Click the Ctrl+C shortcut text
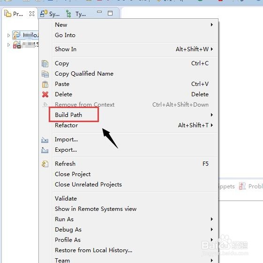This screenshot has height=263, width=263. pos(200,63)
